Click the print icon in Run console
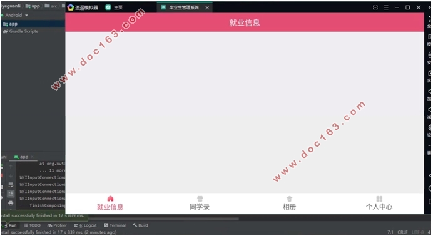Viewport: 433px width, 236px height. point(11,204)
